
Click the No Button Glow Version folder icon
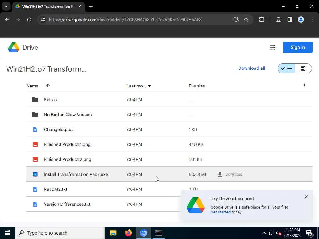pyautogui.click(x=35, y=115)
